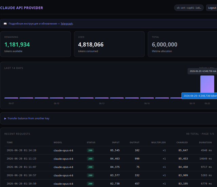
Task: Click the Logout button
Action: 212,8
